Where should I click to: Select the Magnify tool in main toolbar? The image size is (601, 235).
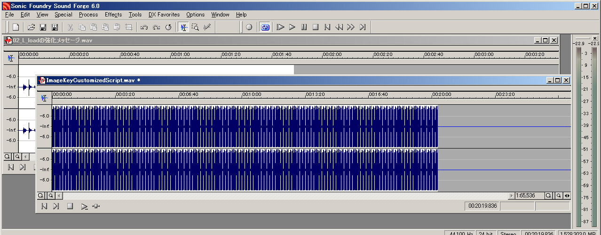click(x=195, y=27)
